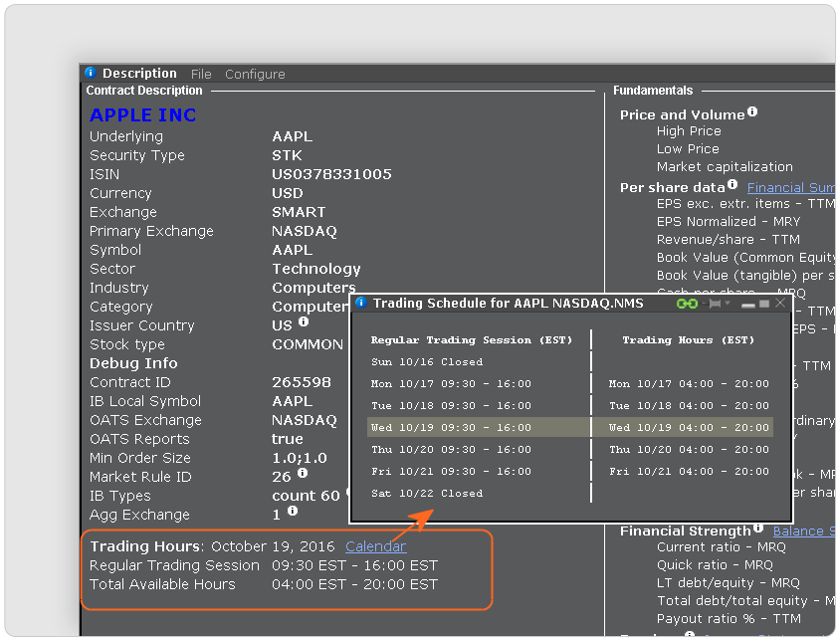
Task: Click the Sun 10/16 Closed row
Action: click(x=427, y=362)
